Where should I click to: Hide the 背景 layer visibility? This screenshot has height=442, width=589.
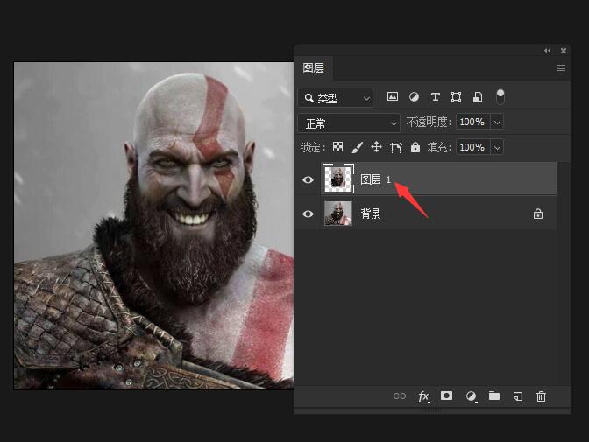click(308, 214)
